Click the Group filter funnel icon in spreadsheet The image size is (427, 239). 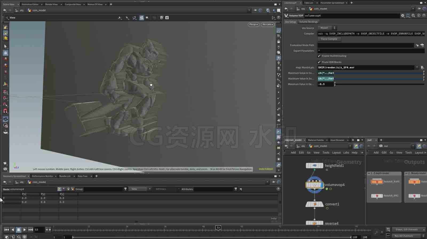click(125, 189)
